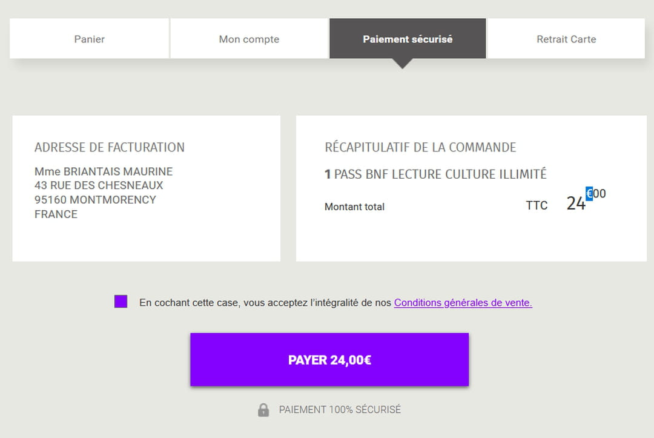The width and height of the screenshot is (654, 438).
Task: Select the Paiement sécurisé tab
Action: (408, 39)
